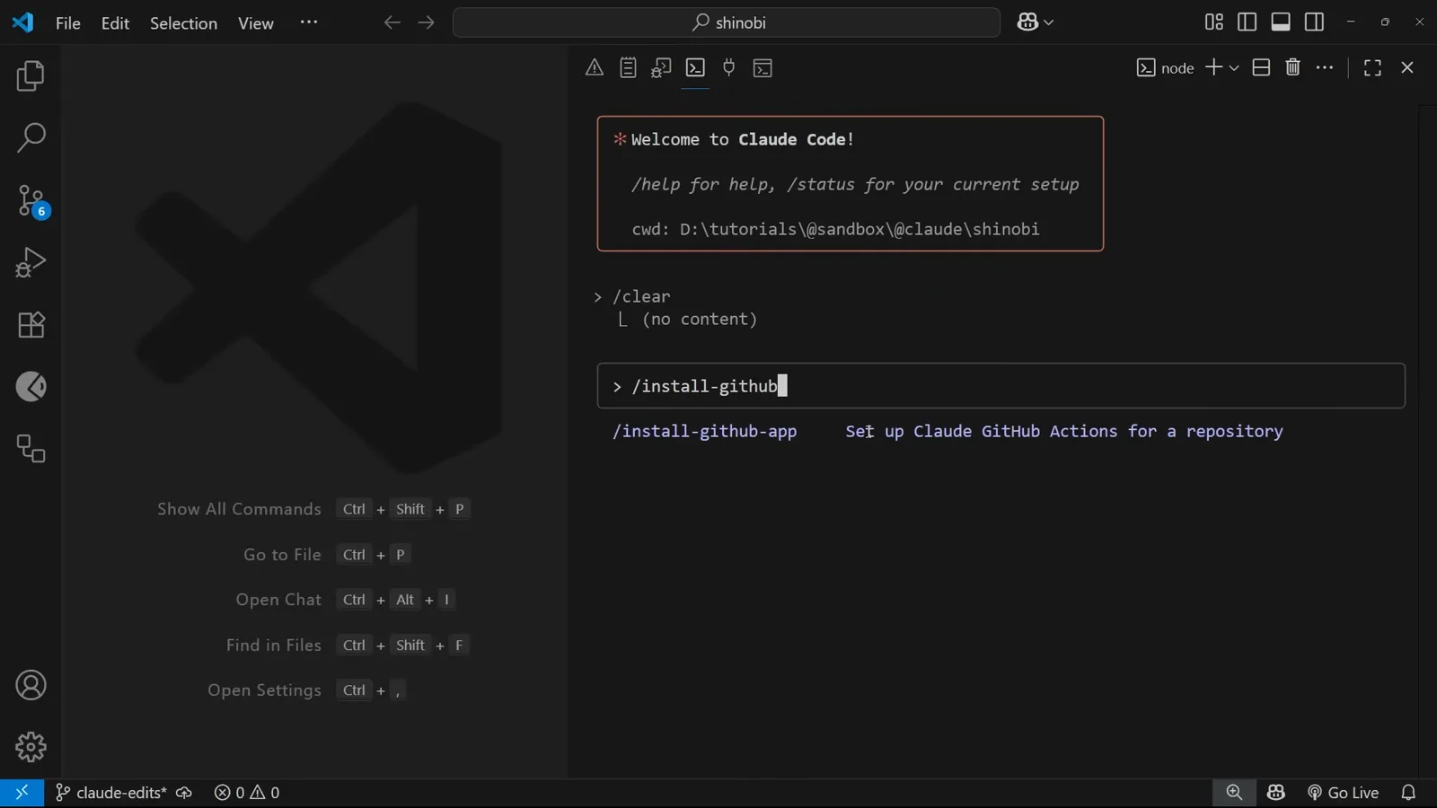Viewport: 1437px width, 808px height.
Task: Split the terminal
Action: pos(1261,67)
